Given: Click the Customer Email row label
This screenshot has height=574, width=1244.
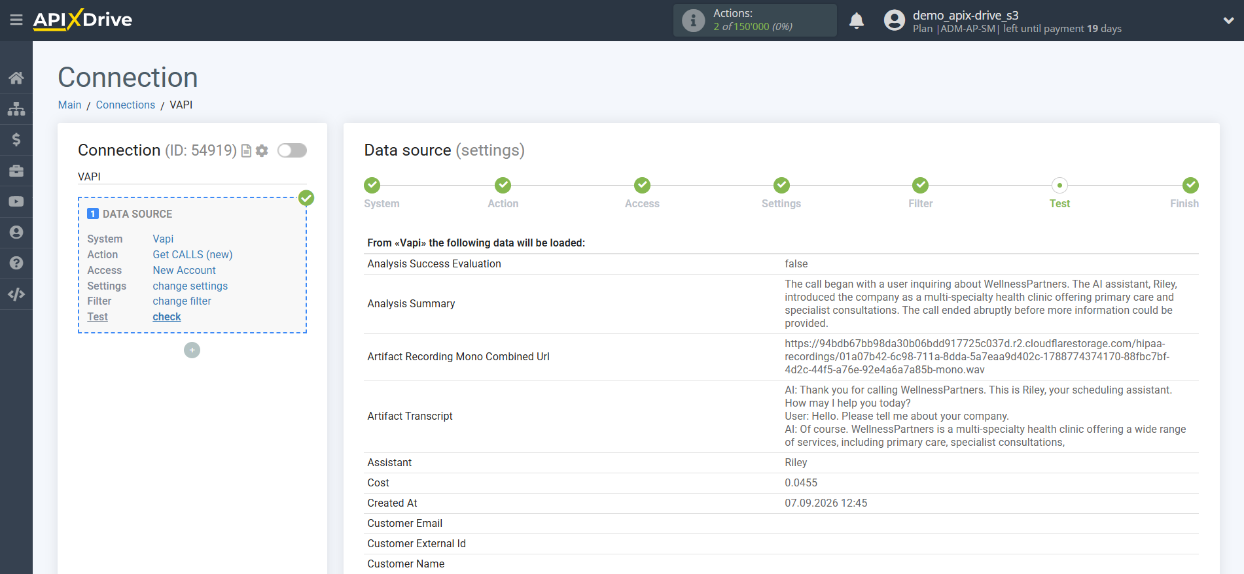Looking at the screenshot, I should (x=404, y=523).
